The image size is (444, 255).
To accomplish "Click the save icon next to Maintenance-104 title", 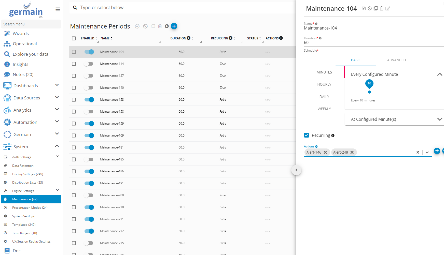I will point(364,9).
